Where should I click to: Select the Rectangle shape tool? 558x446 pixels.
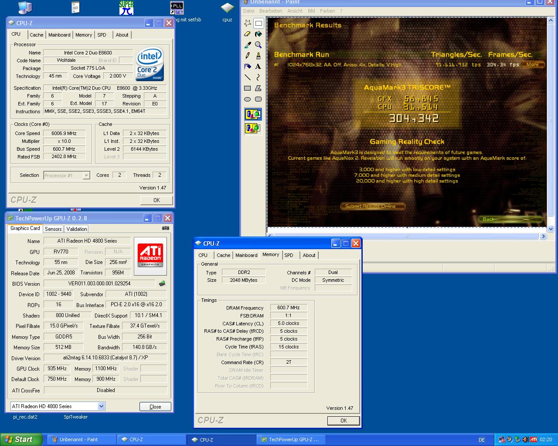tap(248, 88)
